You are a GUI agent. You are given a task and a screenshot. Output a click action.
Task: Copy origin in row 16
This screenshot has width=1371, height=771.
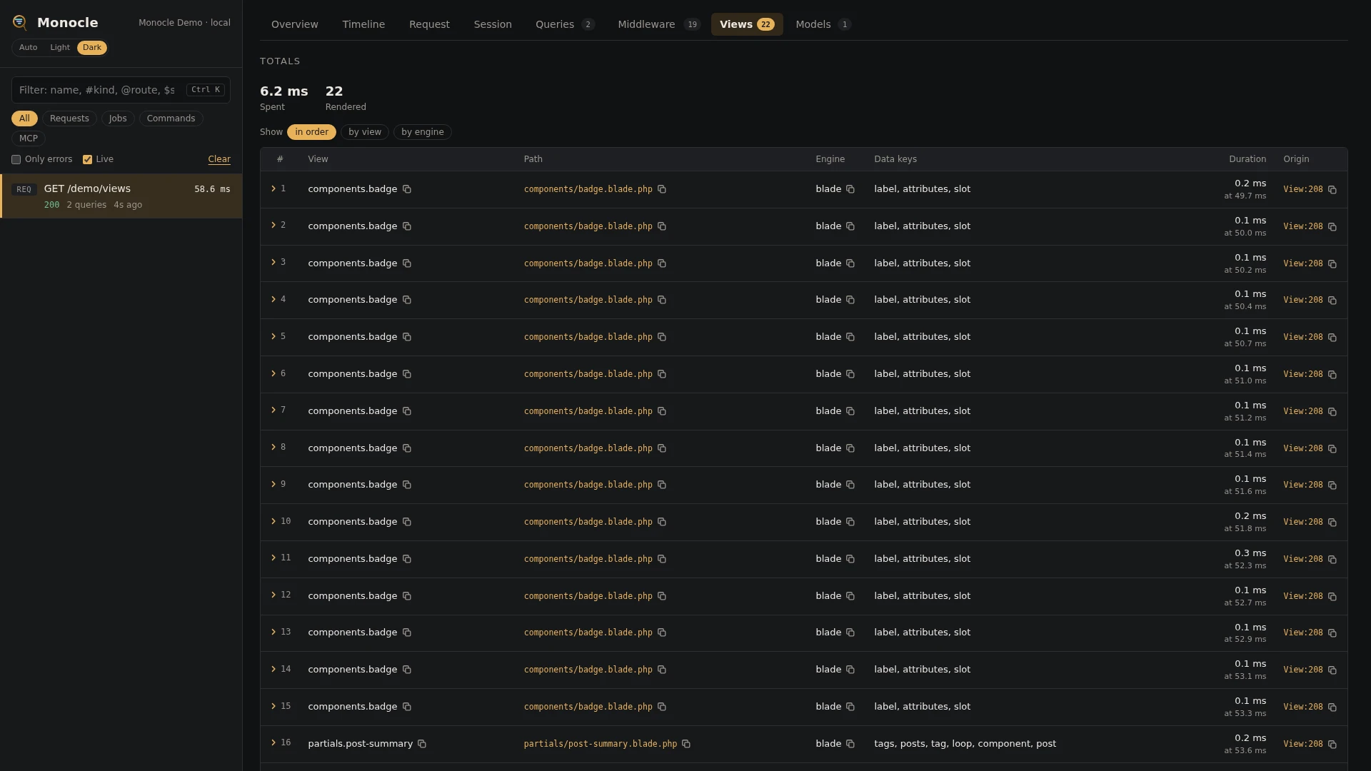tap(1332, 745)
